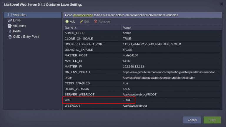The height and width of the screenshot is (127, 226).
Task: Select the PATH variable name
Action: (x=69, y=77)
